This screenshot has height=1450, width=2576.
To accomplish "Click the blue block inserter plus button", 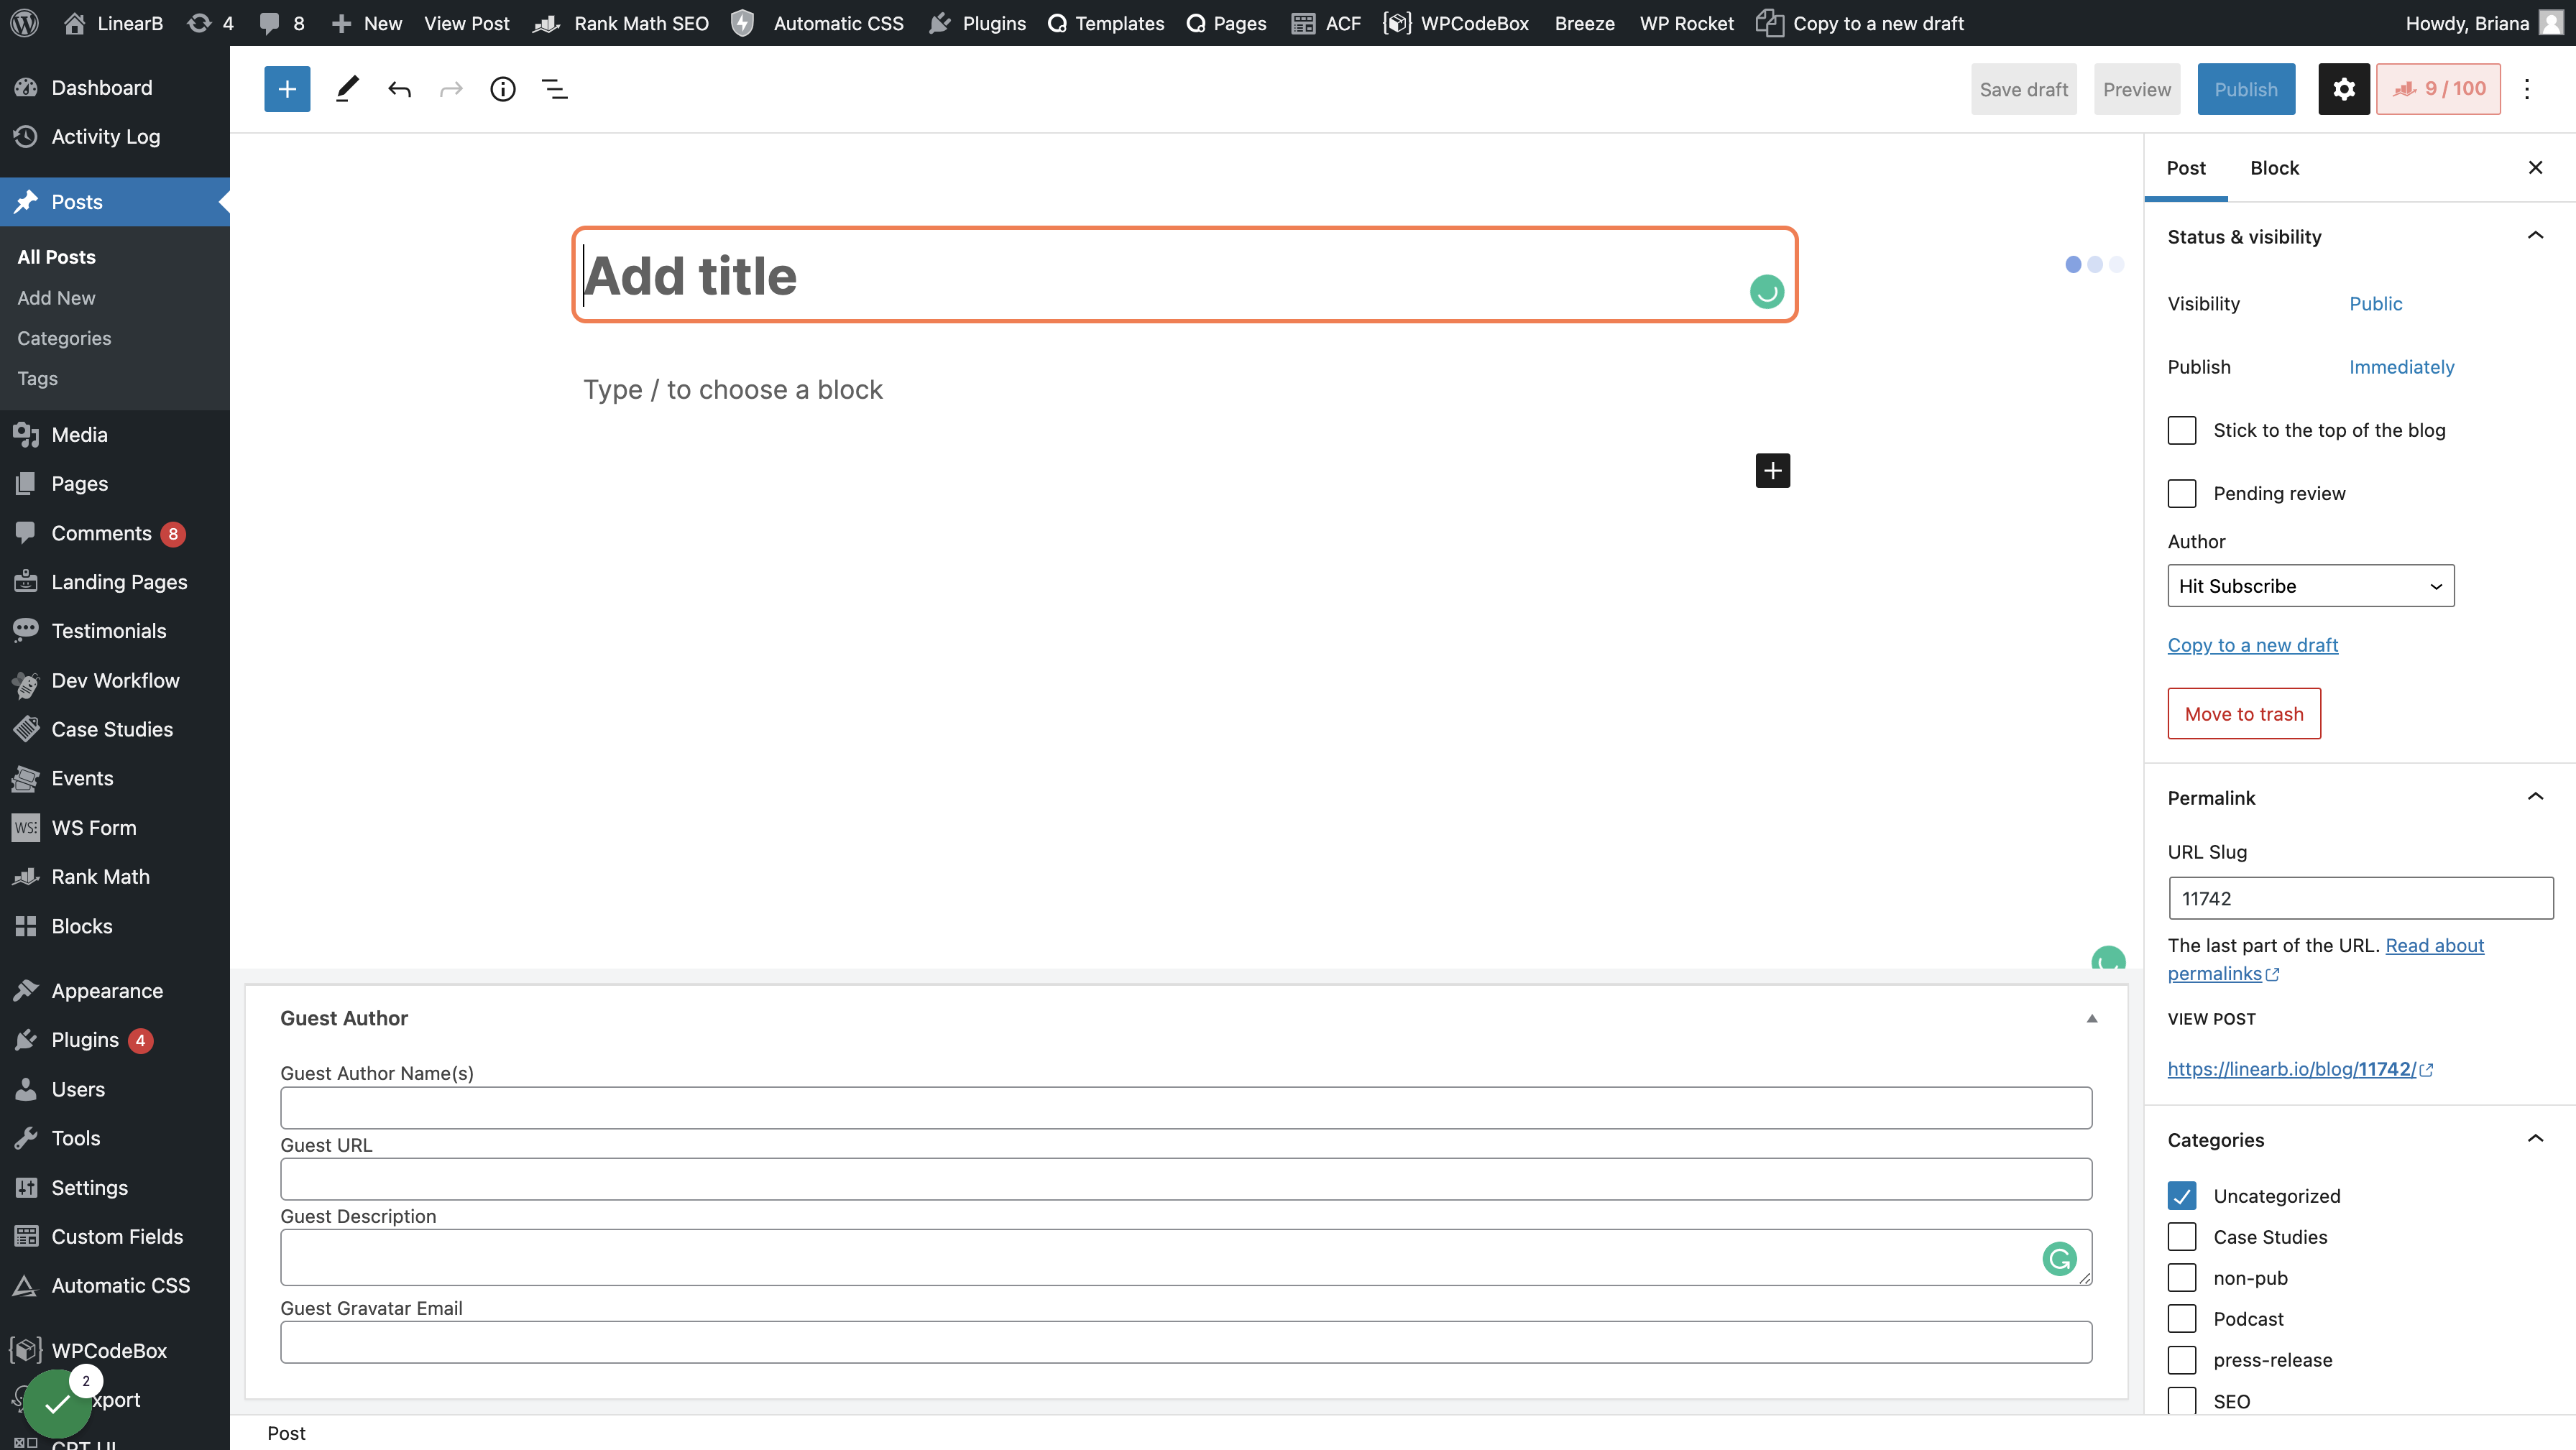I will click(x=287, y=89).
